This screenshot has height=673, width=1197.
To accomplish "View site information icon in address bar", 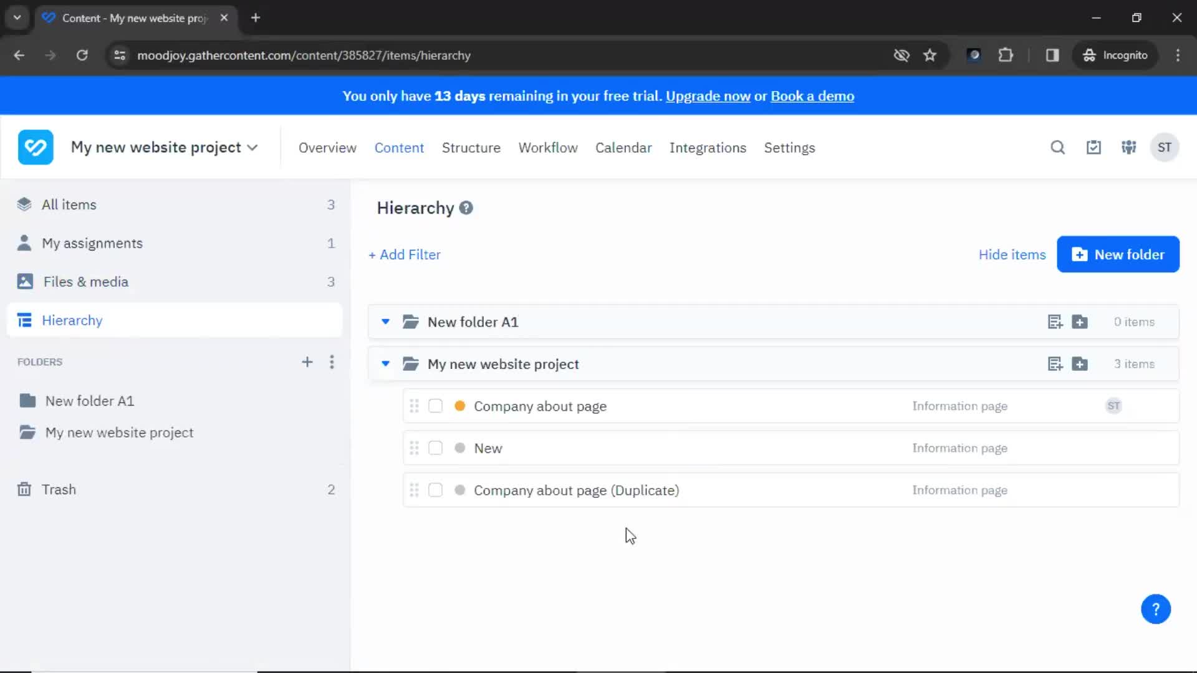I will click(120, 55).
